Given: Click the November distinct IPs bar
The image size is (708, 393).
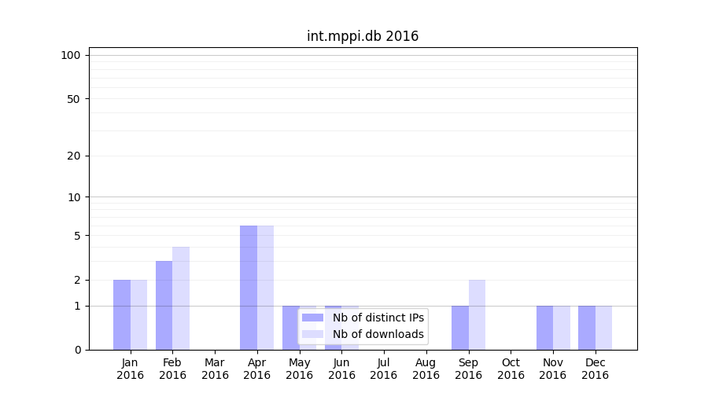Looking at the screenshot, I should [x=544, y=328].
